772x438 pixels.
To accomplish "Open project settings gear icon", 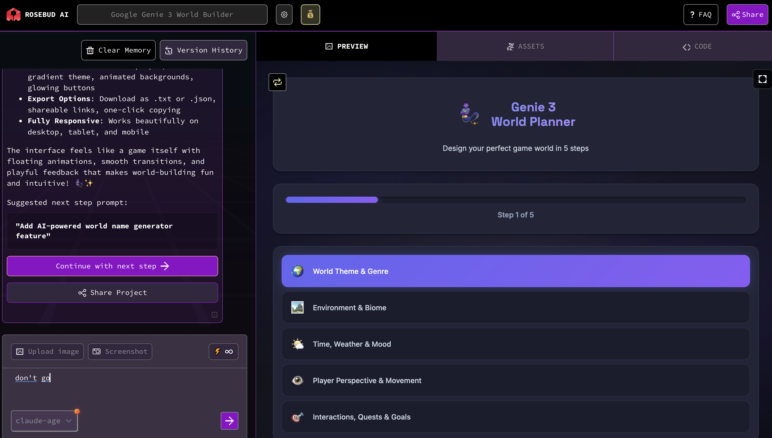I will click(x=284, y=15).
